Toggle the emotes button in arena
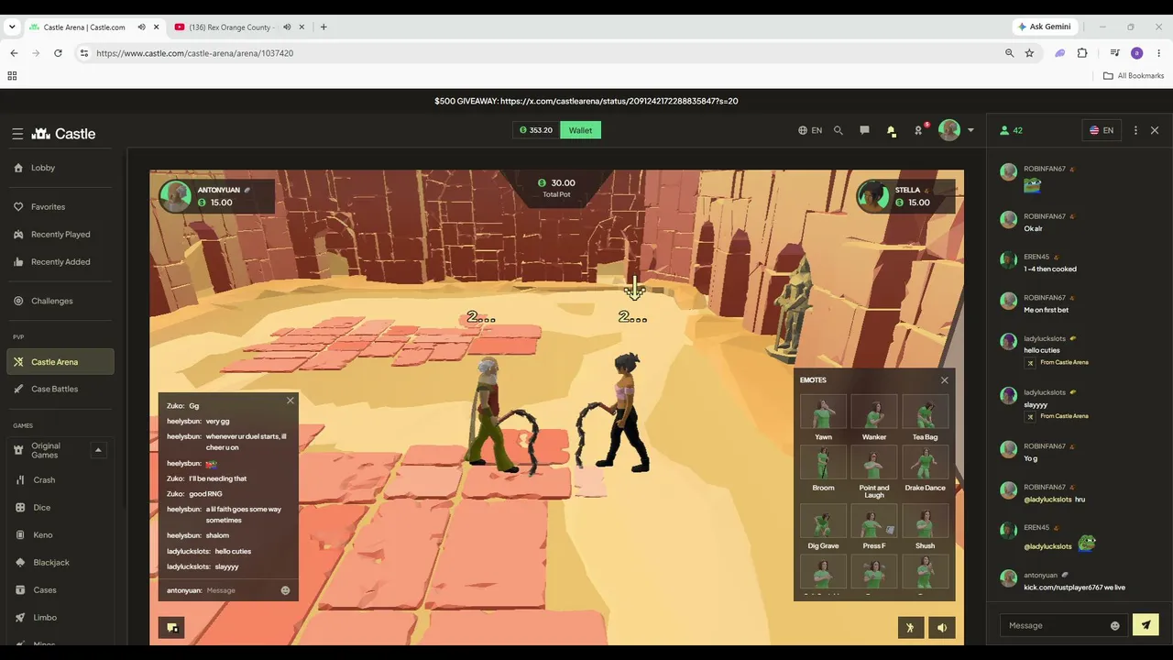This screenshot has width=1173, height=660. tap(910, 627)
